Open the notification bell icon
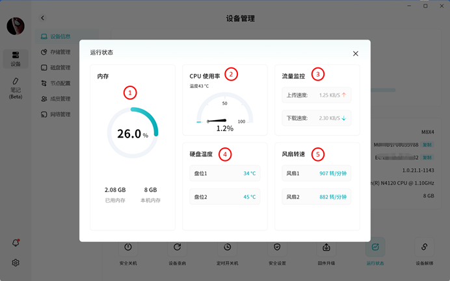The image size is (450, 281). click(x=16, y=243)
